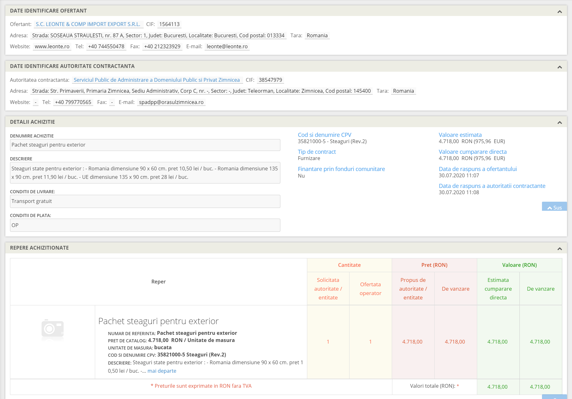The image size is (572, 399).
Task: Click the Valoare (RON) column header
Action: click(519, 265)
